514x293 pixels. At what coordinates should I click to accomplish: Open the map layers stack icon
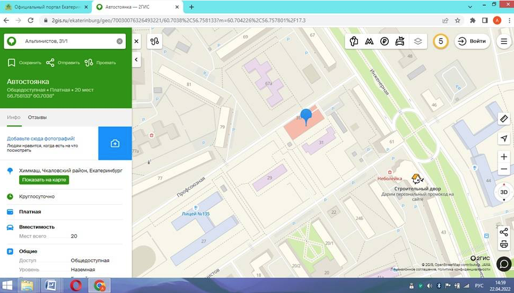click(x=417, y=41)
